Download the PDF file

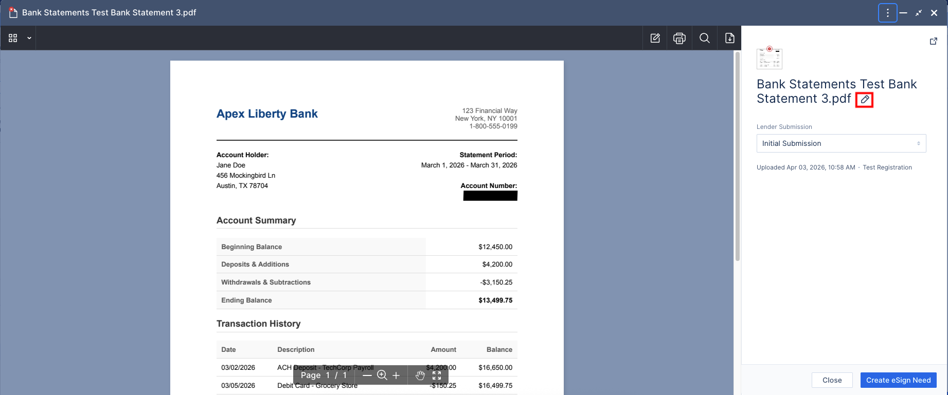click(729, 38)
